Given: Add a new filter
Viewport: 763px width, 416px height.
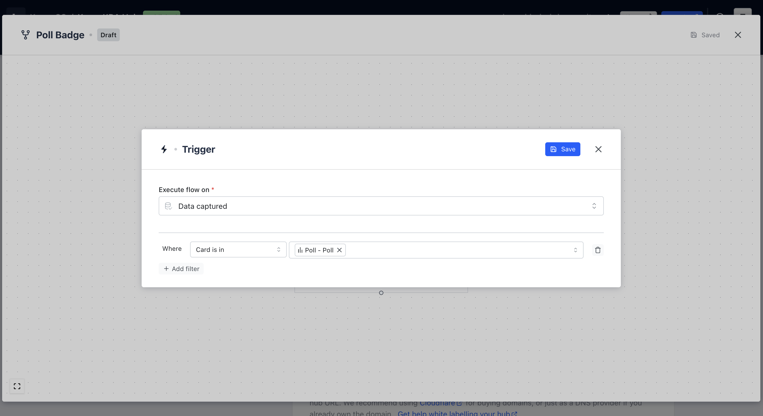Looking at the screenshot, I should 181,269.
